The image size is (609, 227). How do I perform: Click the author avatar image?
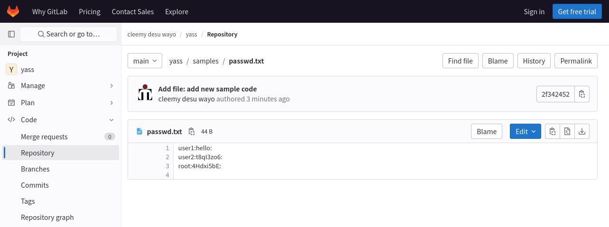pos(145,93)
